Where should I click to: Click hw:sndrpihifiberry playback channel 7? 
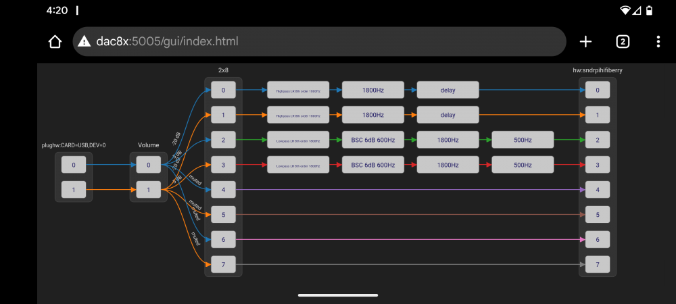[x=597, y=265]
